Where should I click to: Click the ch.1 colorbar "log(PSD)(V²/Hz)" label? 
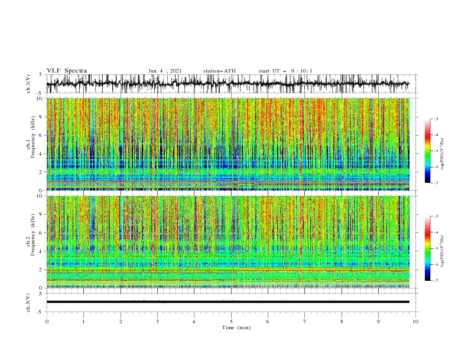click(x=443, y=154)
